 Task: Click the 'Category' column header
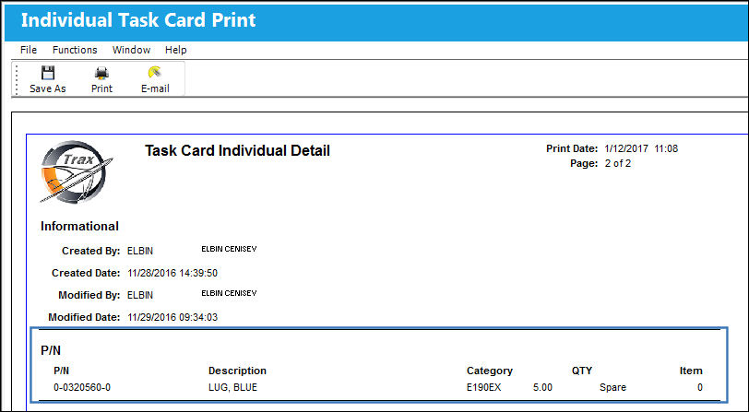[x=490, y=371]
